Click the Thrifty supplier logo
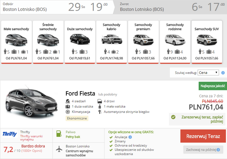The height and width of the screenshot is (159, 227). [x=9, y=134]
